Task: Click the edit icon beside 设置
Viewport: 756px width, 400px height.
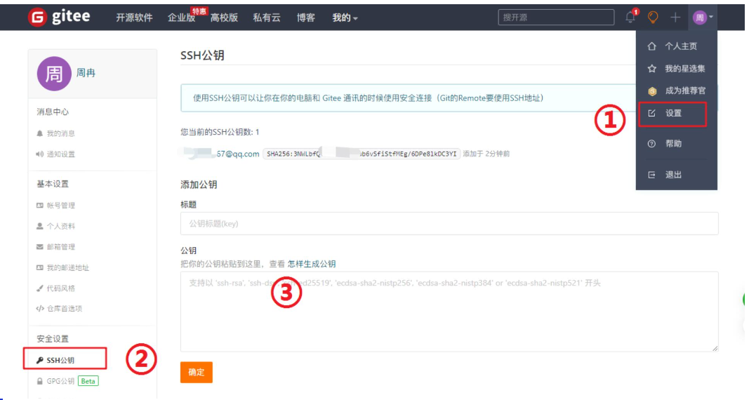Action: (652, 113)
